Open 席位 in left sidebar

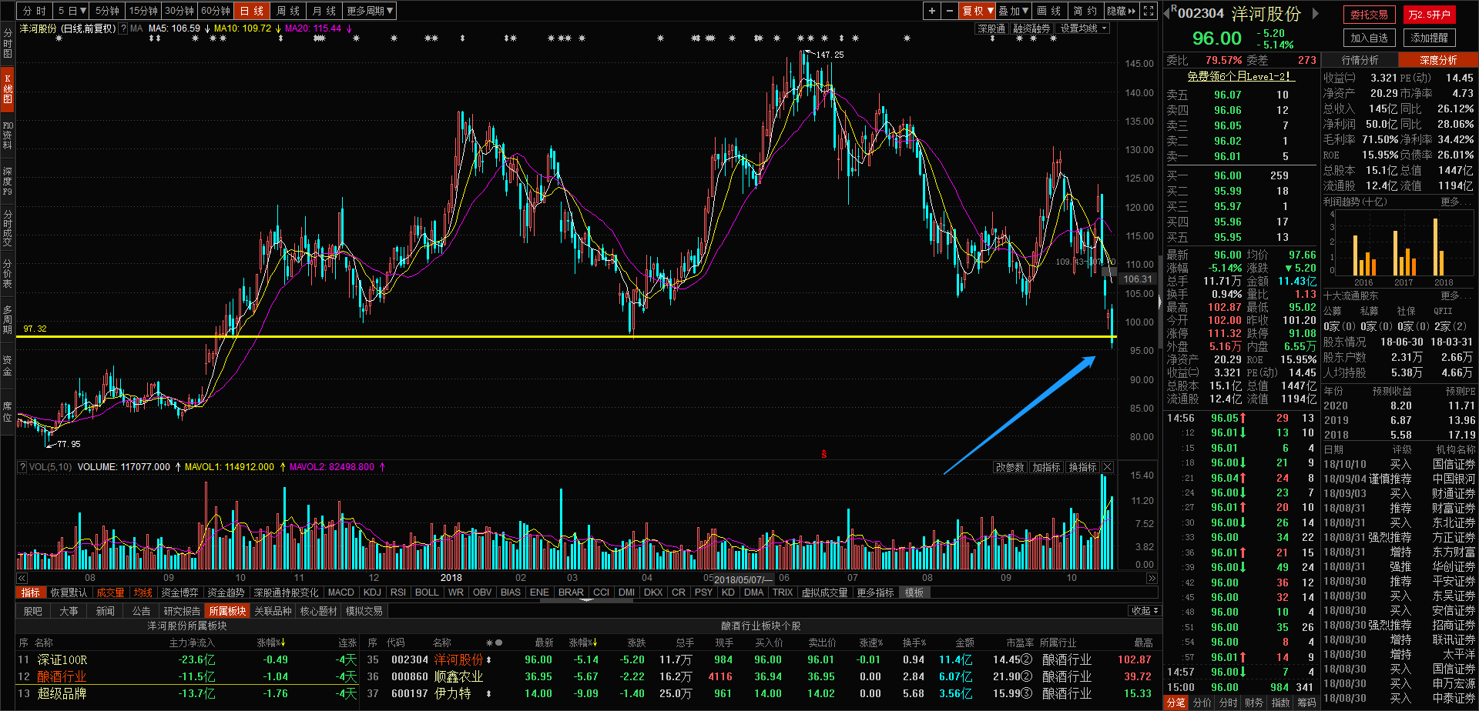pyautogui.click(x=7, y=412)
